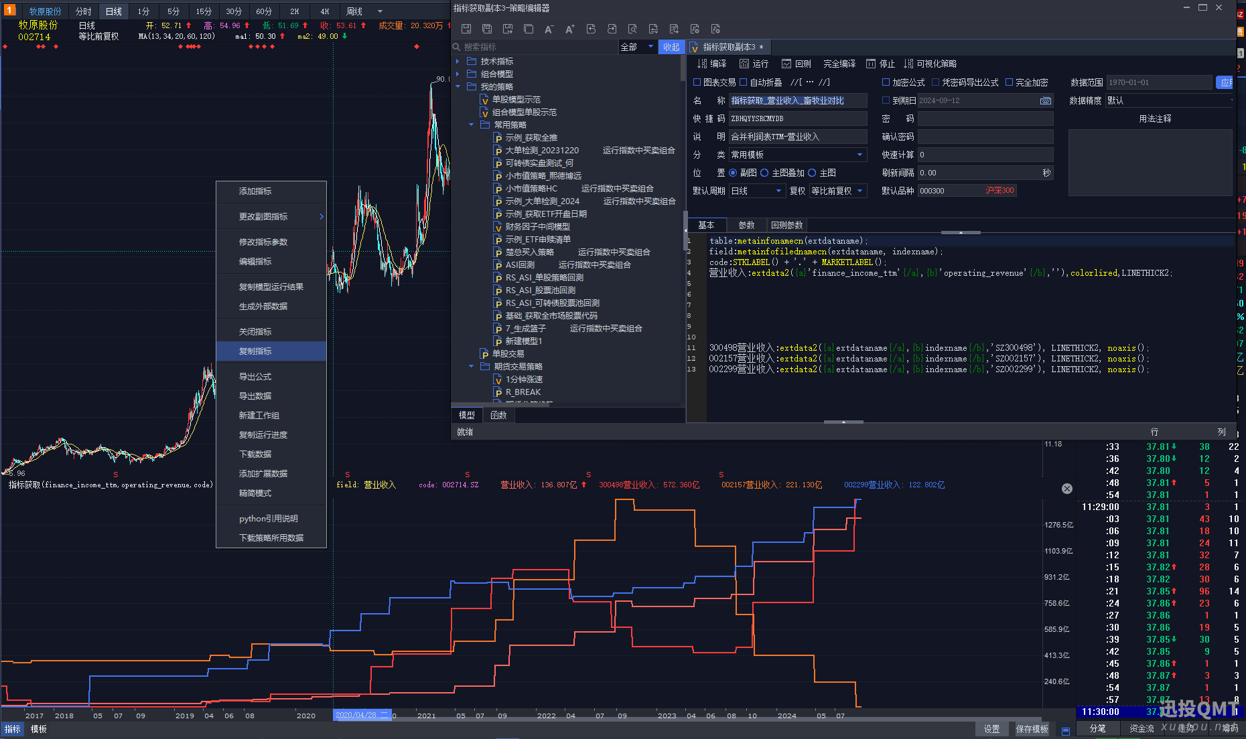Tick the 完全加密 checkbox
This screenshot has width=1246, height=739.
1009,82
